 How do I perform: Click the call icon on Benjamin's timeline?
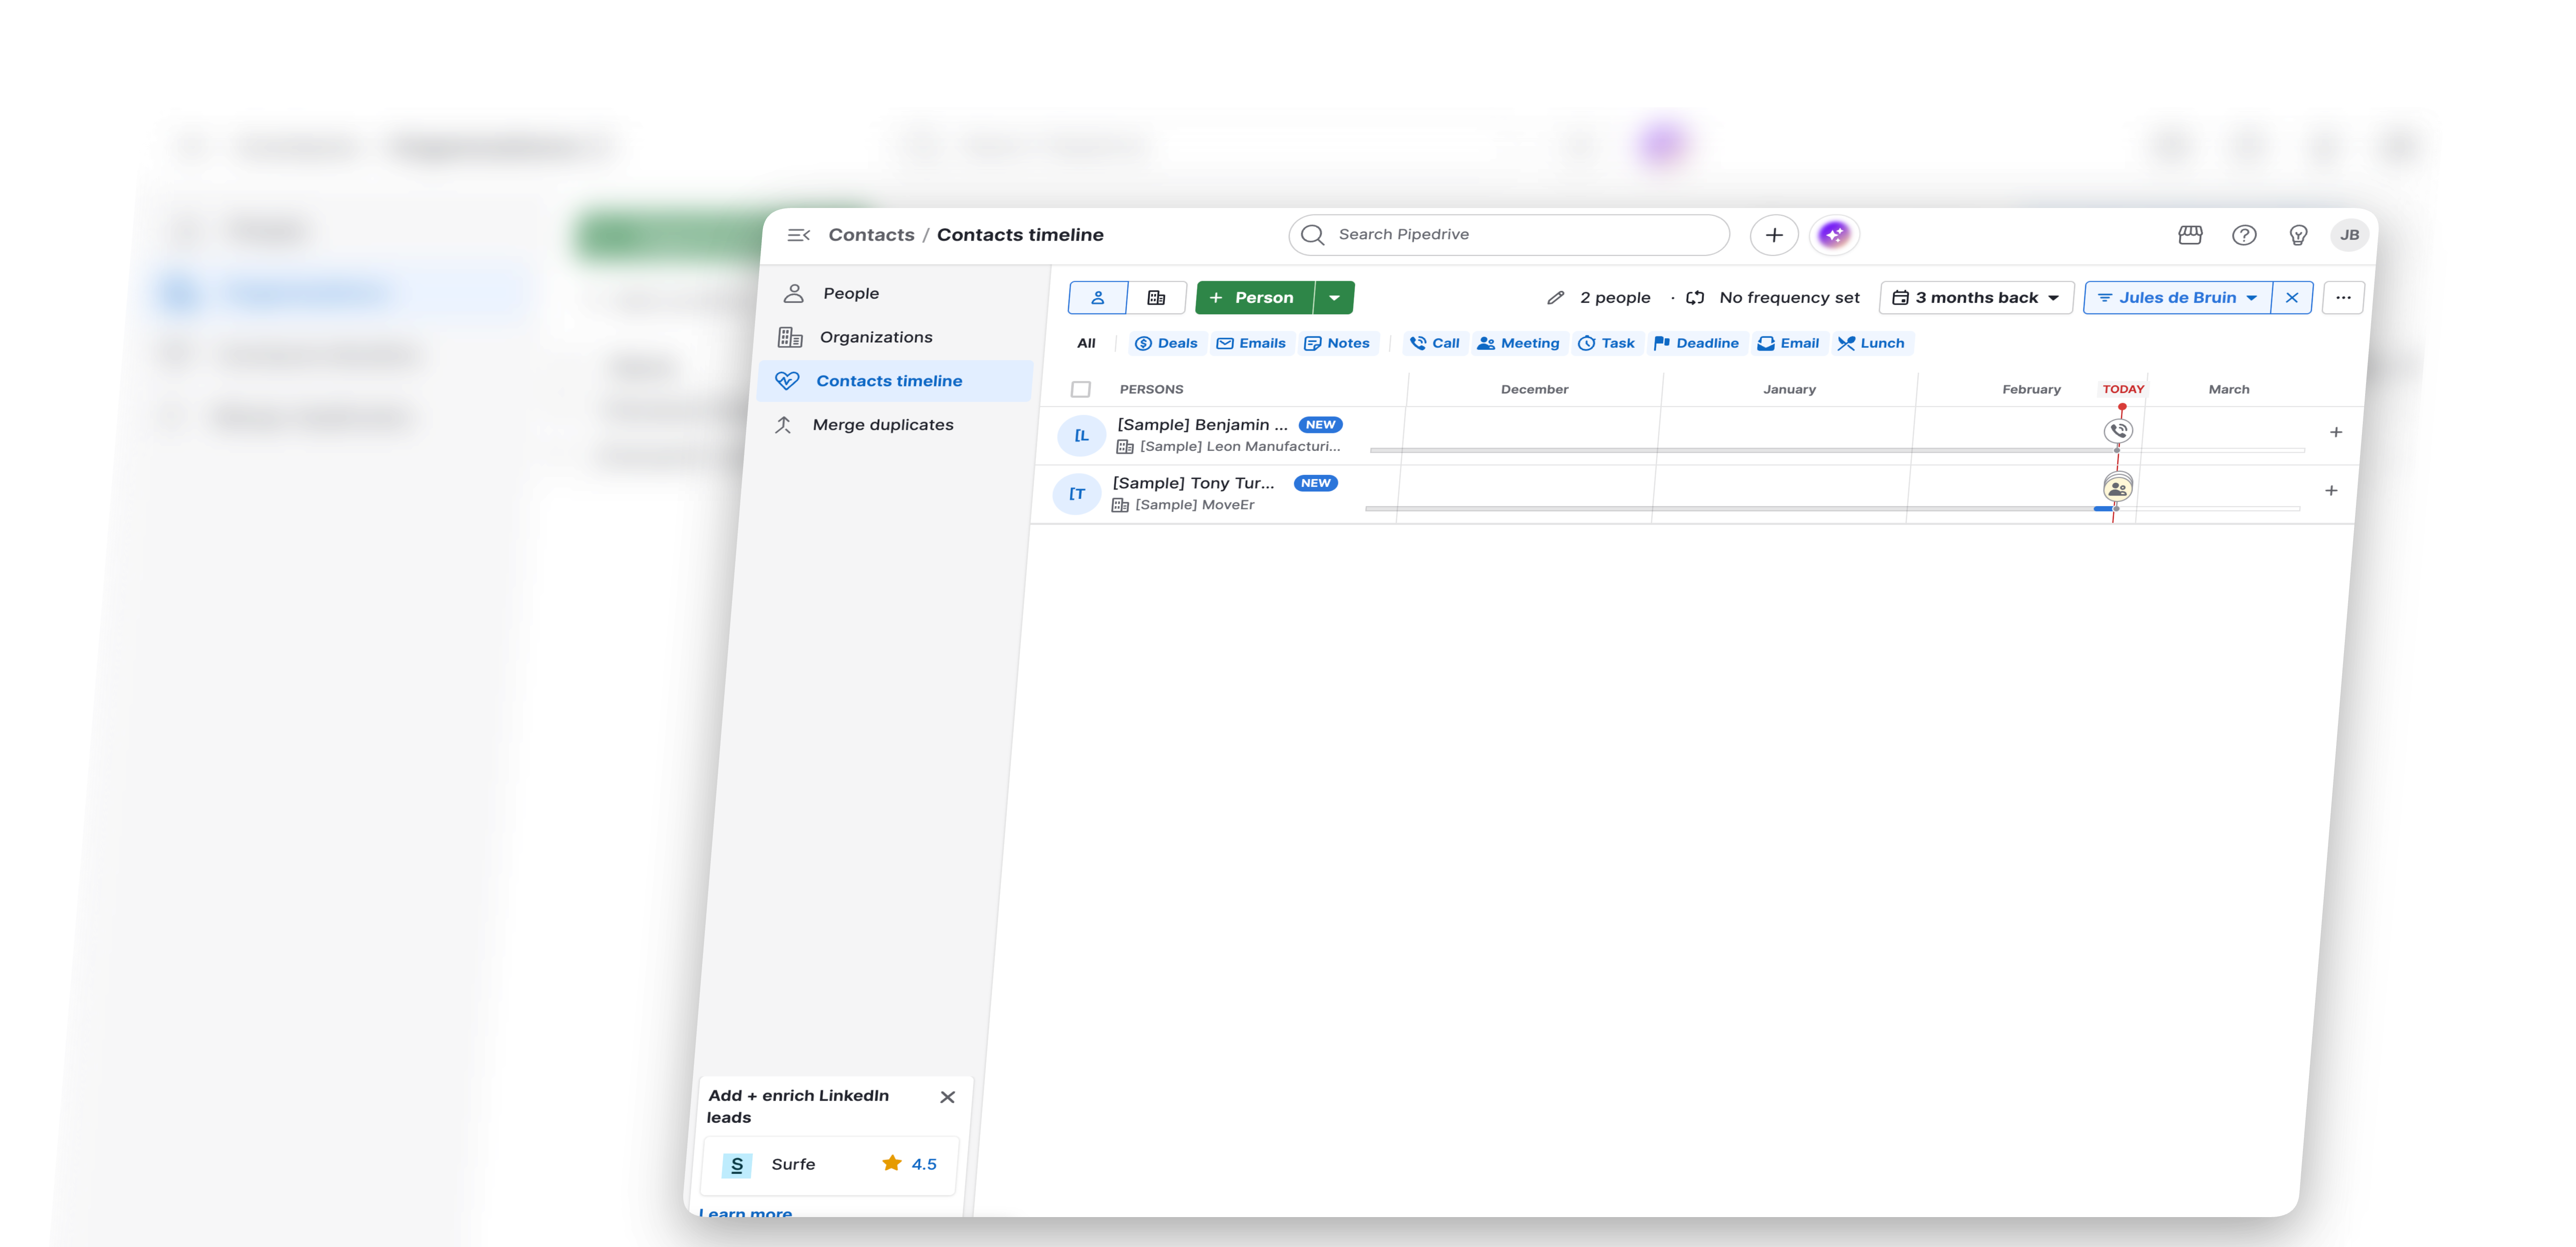[2119, 431]
